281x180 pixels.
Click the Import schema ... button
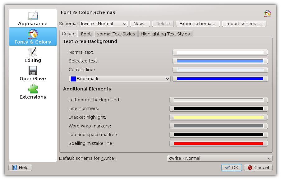[x=244, y=24]
